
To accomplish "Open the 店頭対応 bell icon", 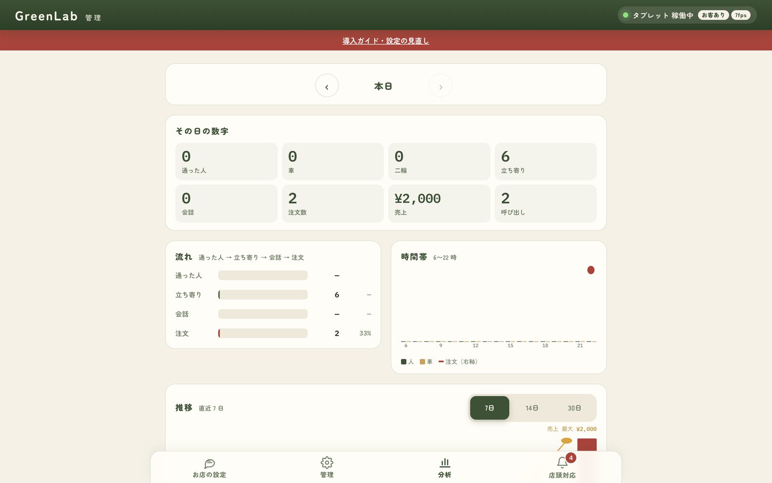I will 562,463.
